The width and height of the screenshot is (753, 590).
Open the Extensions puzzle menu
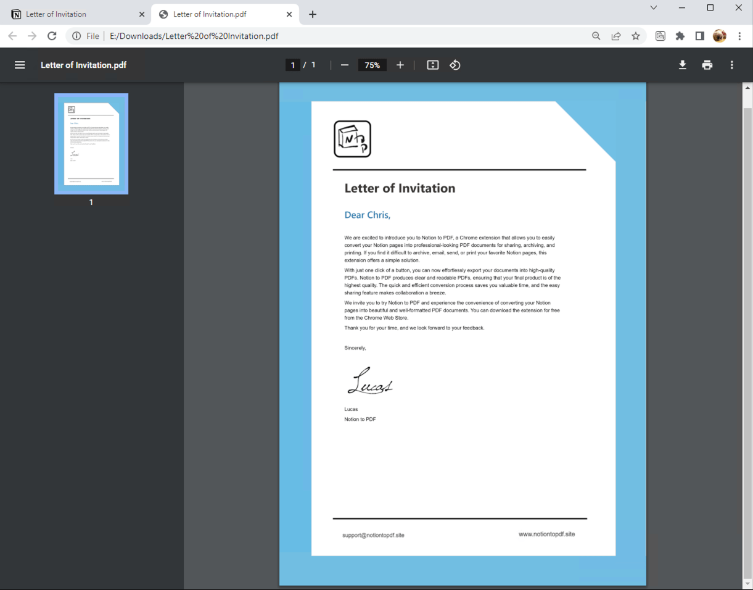tap(680, 36)
